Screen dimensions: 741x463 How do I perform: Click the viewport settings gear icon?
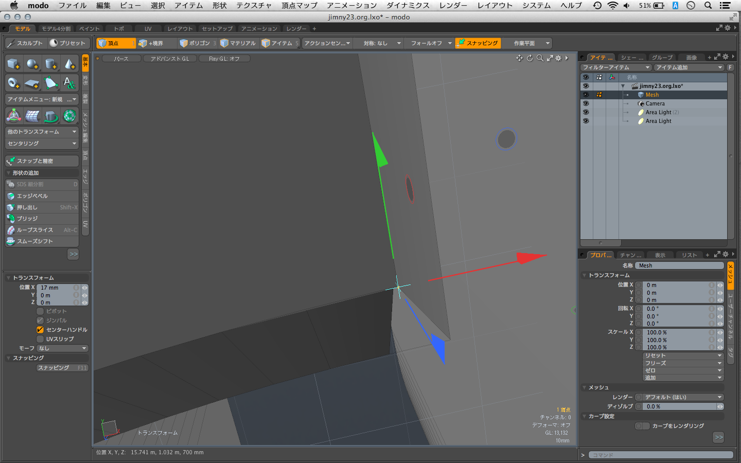point(558,58)
